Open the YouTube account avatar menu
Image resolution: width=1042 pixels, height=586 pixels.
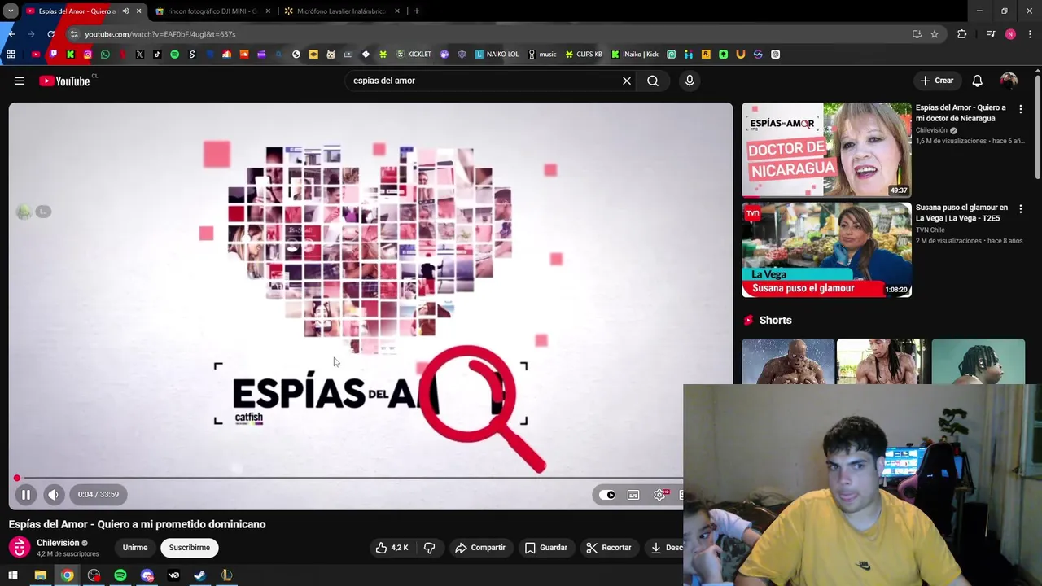click(1009, 81)
